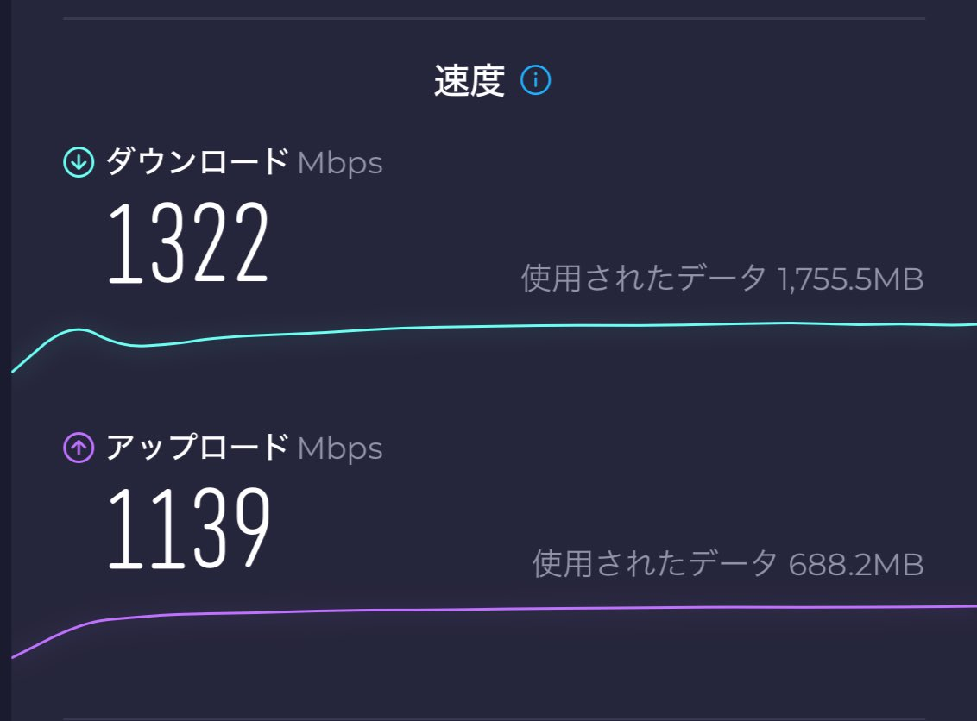Select the 1322 download speed value

188,242
